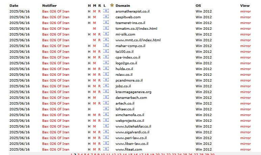Open the mirror for aromatherapist.co.il
Image resolution: width=261 pixels, height=155 pixels.
pyautogui.click(x=245, y=12)
